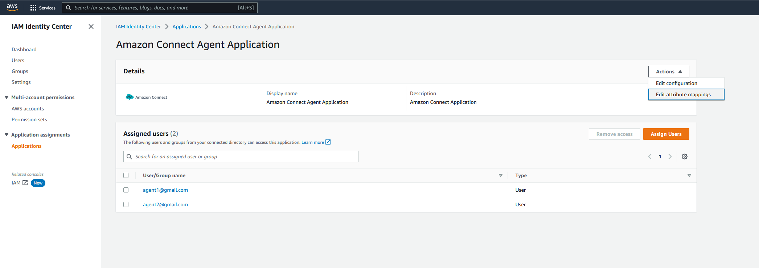This screenshot has width=759, height=268.
Task: Click the Learn more link
Action: [x=313, y=142]
